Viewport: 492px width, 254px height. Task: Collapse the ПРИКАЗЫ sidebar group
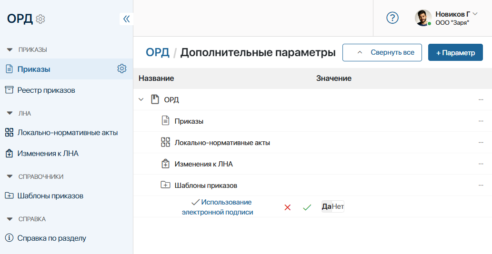coord(10,49)
